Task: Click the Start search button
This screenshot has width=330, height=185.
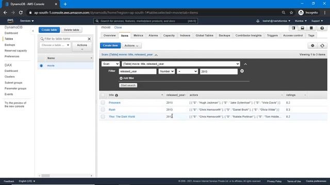Action: tap(128, 85)
